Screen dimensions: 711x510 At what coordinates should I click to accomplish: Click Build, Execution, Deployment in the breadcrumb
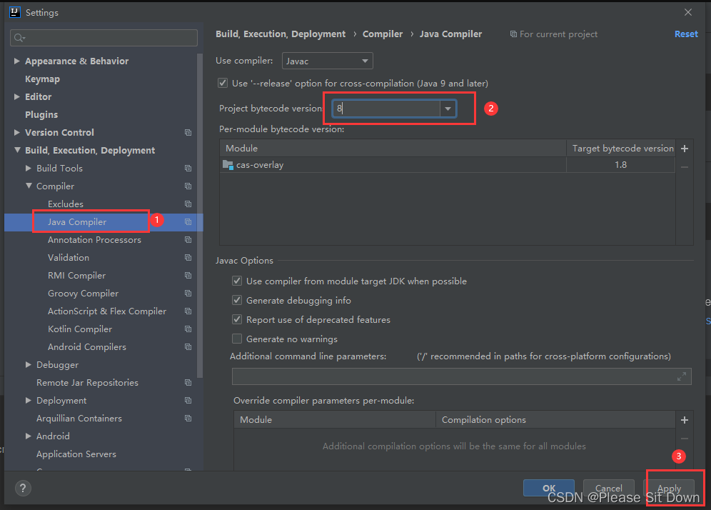pos(281,34)
